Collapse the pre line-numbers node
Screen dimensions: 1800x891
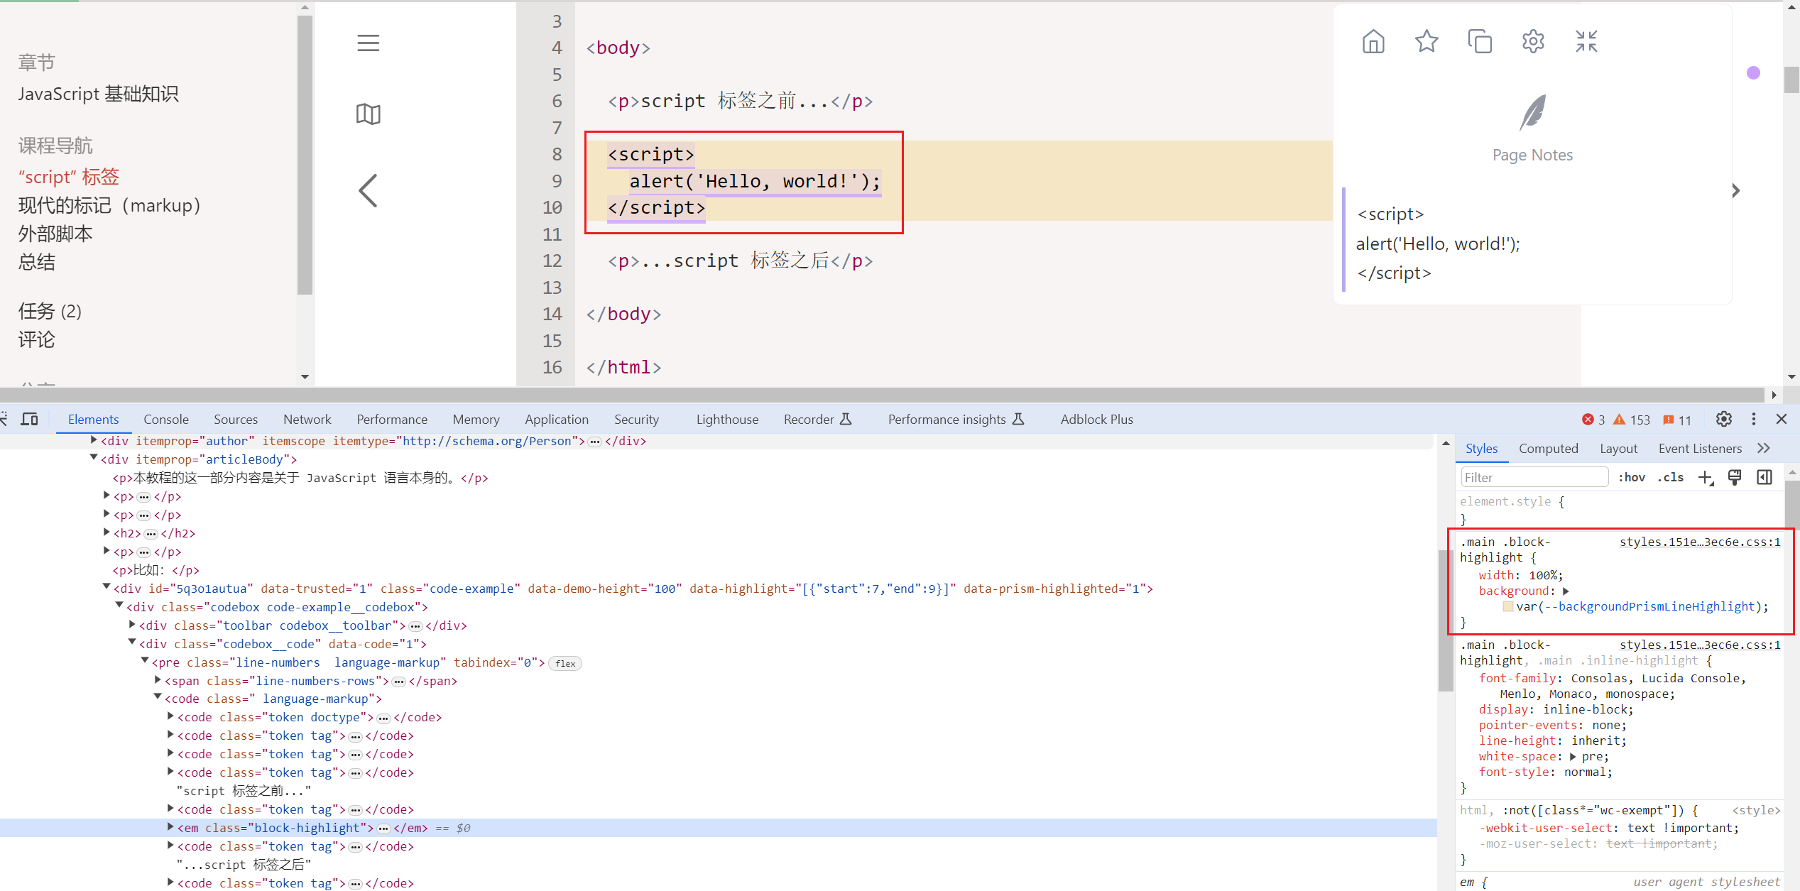coord(145,662)
